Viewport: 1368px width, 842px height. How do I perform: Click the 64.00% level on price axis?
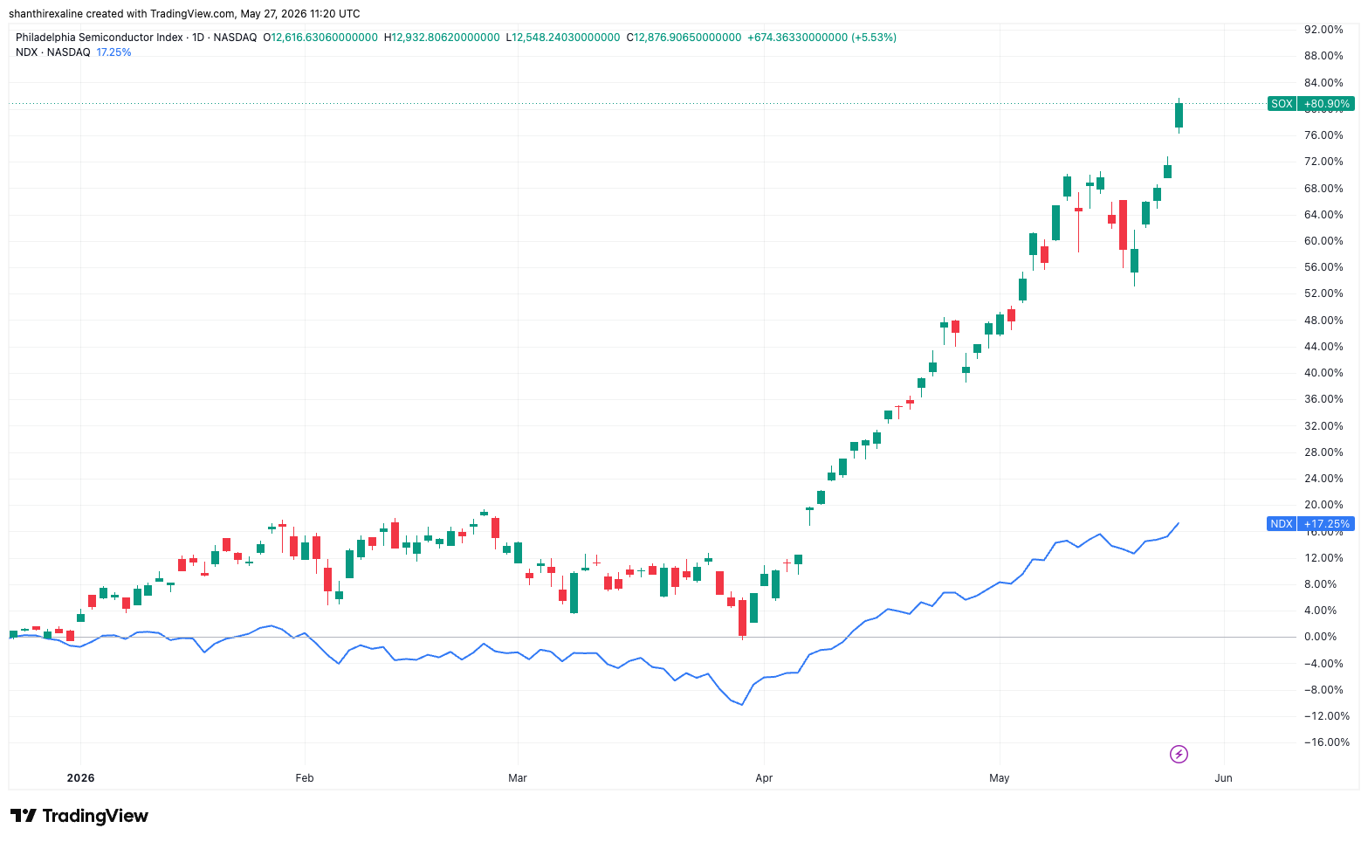pos(1323,215)
